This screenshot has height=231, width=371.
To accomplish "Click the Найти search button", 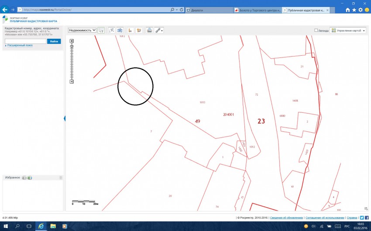I will (x=54, y=41).
